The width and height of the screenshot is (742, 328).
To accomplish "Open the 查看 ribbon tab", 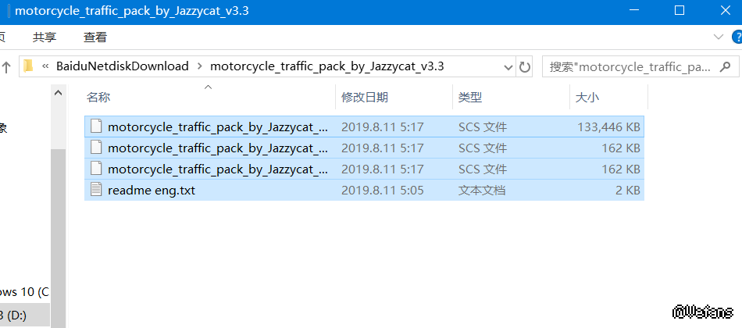I will (x=95, y=37).
